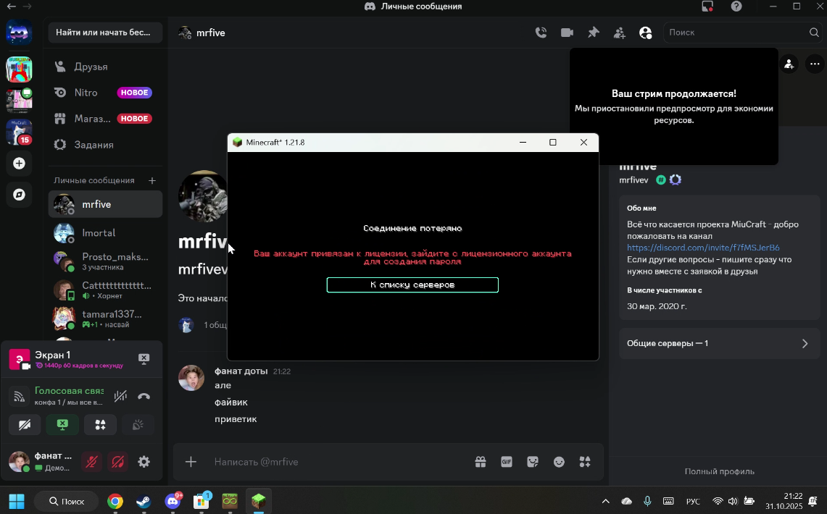Image resolution: width=827 pixels, height=514 pixels.
Task: Disconnect from the voice call
Action: click(x=144, y=396)
